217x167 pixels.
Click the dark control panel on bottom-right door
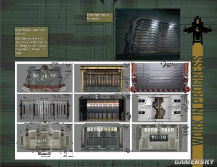click(159, 138)
